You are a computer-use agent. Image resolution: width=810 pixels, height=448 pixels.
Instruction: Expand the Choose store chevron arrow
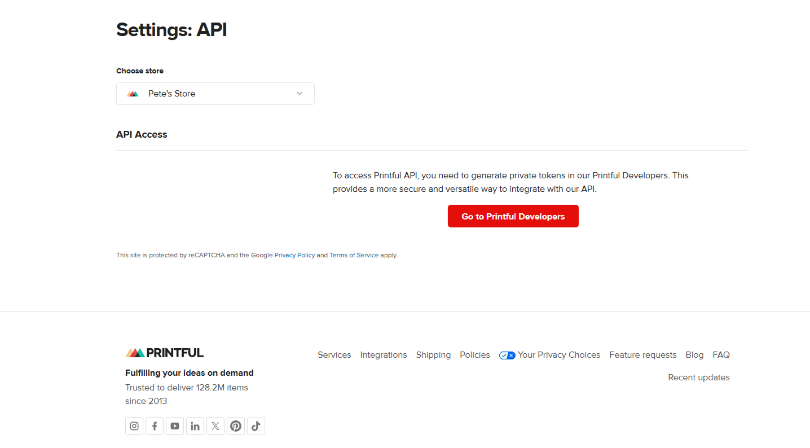pyautogui.click(x=300, y=94)
